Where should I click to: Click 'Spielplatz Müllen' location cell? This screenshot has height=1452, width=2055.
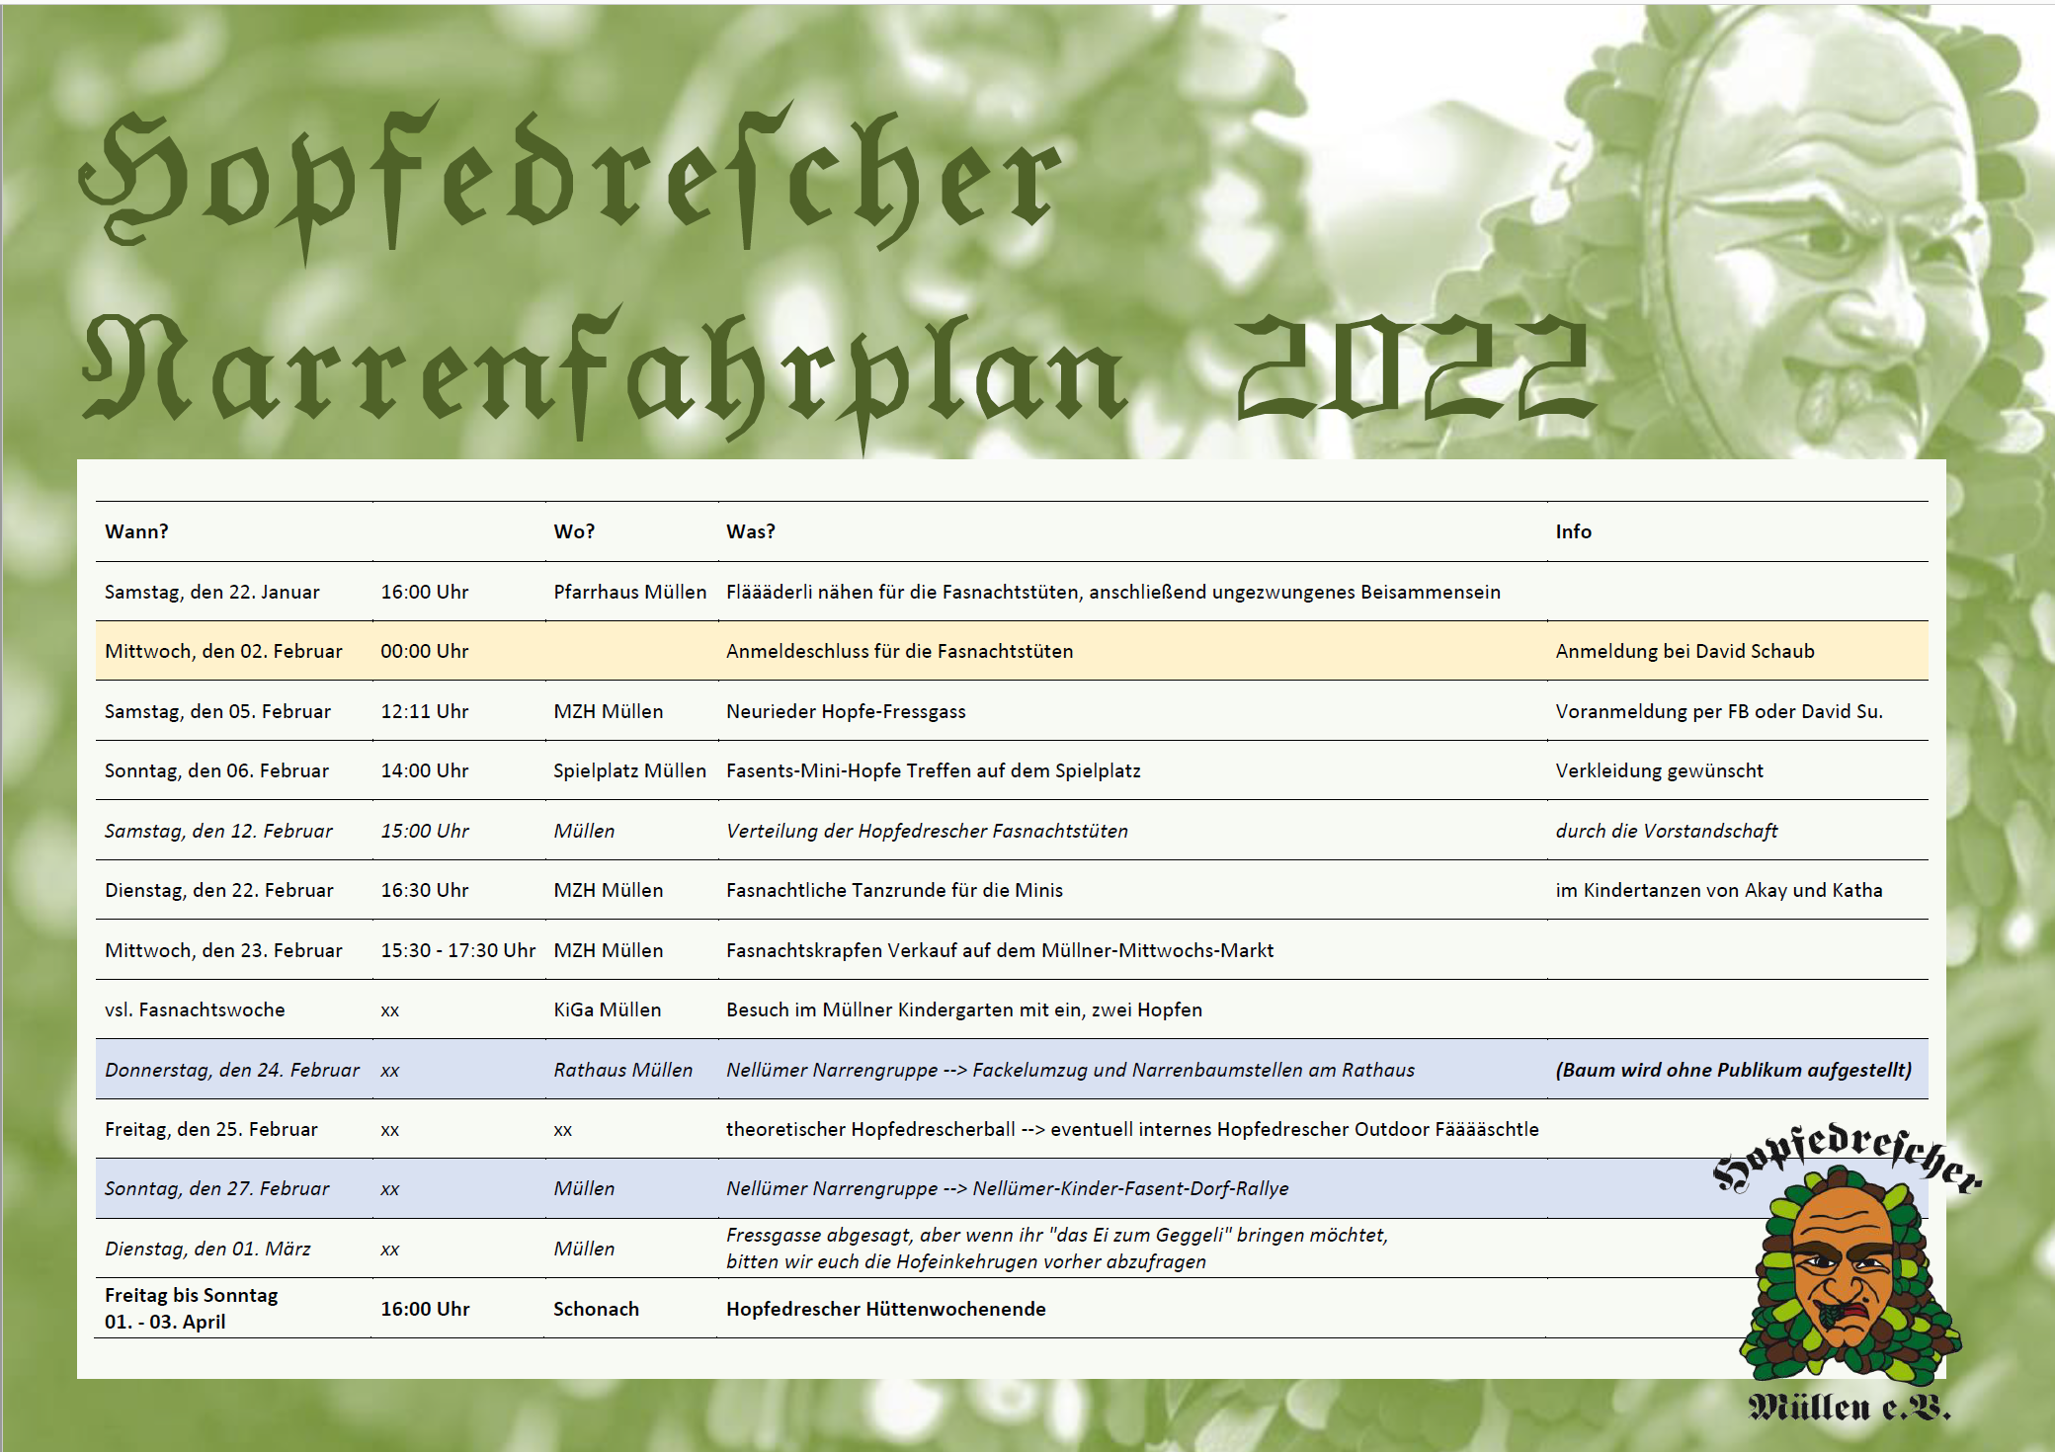point(629,770)
